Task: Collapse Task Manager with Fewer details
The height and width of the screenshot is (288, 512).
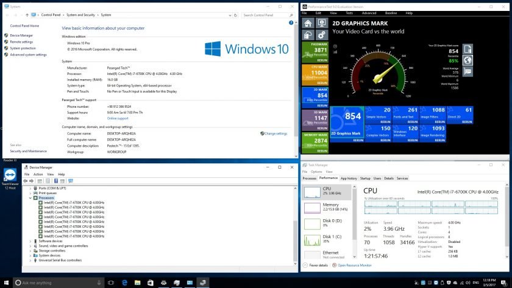Action: click(x=317, y=265)
